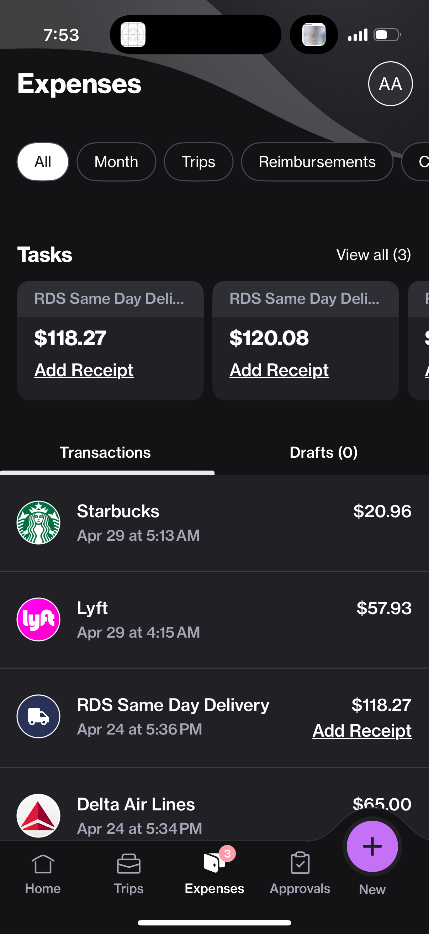Screen dimensions: 429x934
Task: Tap the Starbucks logo icon
Action: pos(38,523)
